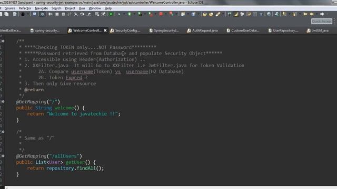This screenshot has width=337, height=189.
Task: Click the gray Terminate square icon
Action: point(63,14)
